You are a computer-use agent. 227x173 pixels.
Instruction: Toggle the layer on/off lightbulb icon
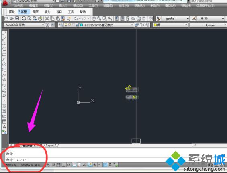click(66, 25)
